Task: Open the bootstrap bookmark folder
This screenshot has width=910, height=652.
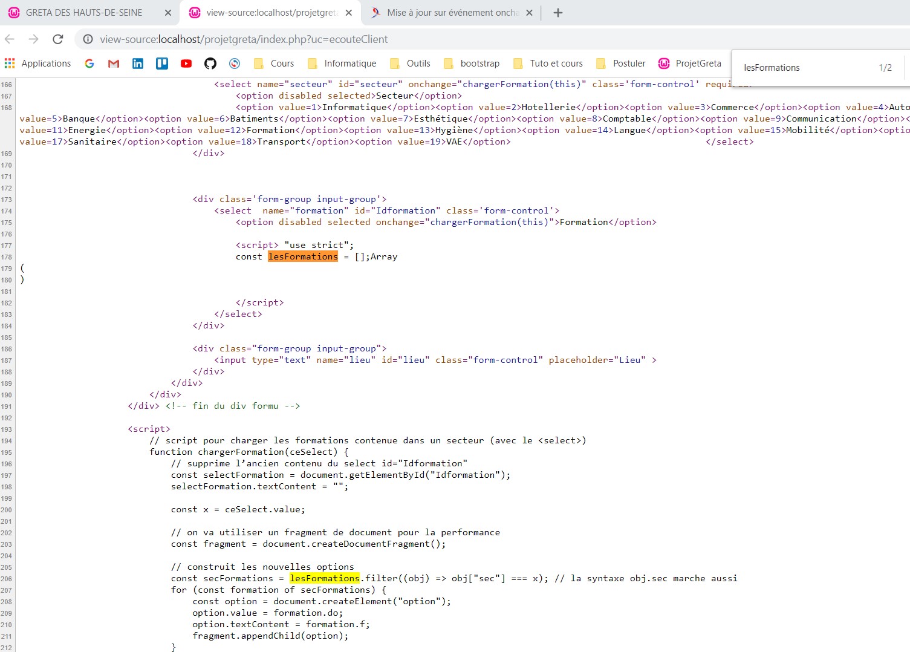Action: click(x=472, y=64)
